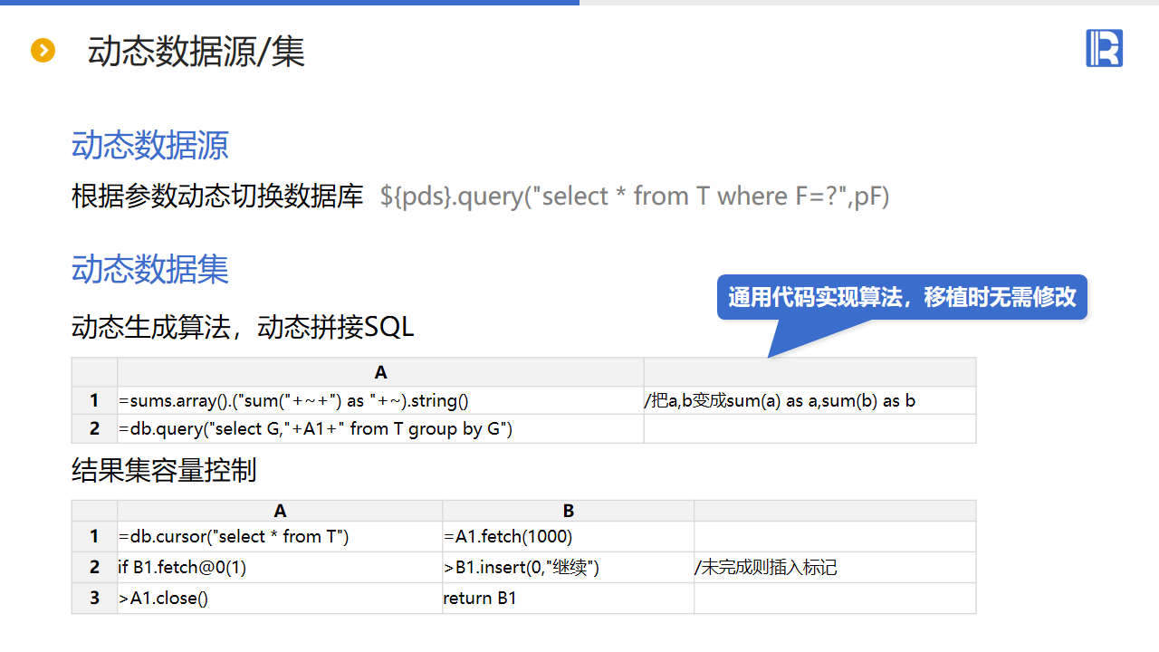Click column header B in the lower table

point(568,511)
